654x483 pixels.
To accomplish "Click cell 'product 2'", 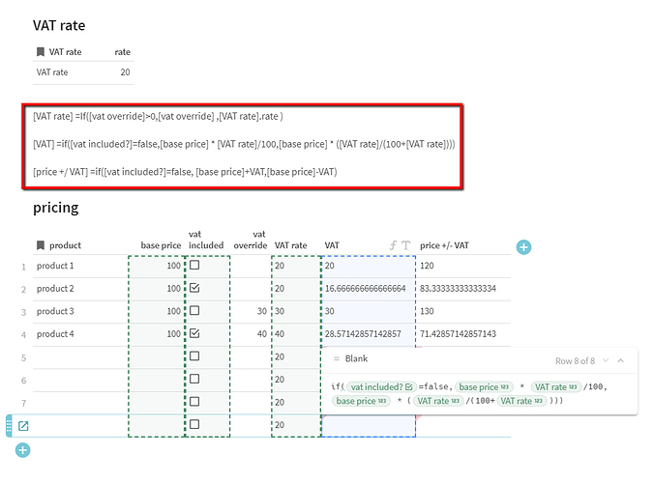I will (55, 288).
